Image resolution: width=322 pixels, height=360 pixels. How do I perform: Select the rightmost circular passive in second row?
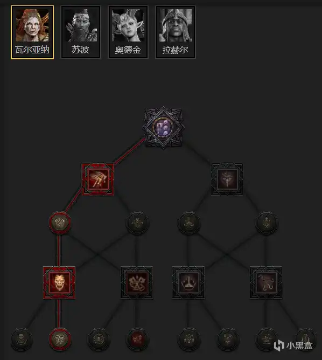[266, 223]
